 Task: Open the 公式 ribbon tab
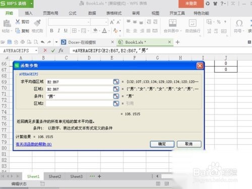click(x=73, y=13)
